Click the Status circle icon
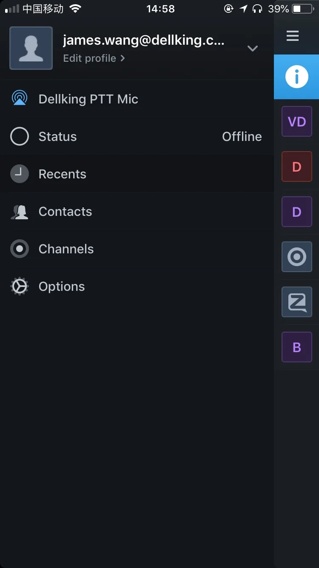319x568 pixels. [20, 137]
